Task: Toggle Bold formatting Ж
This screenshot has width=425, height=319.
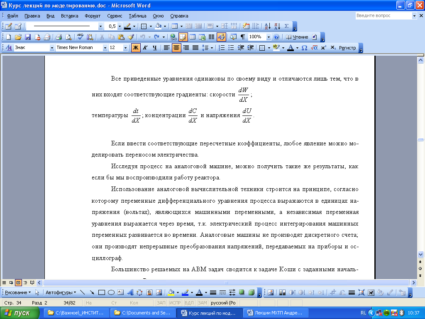Action: point(136,48)
